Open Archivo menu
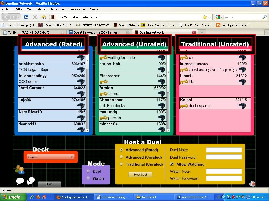 (x=7, y=10)
